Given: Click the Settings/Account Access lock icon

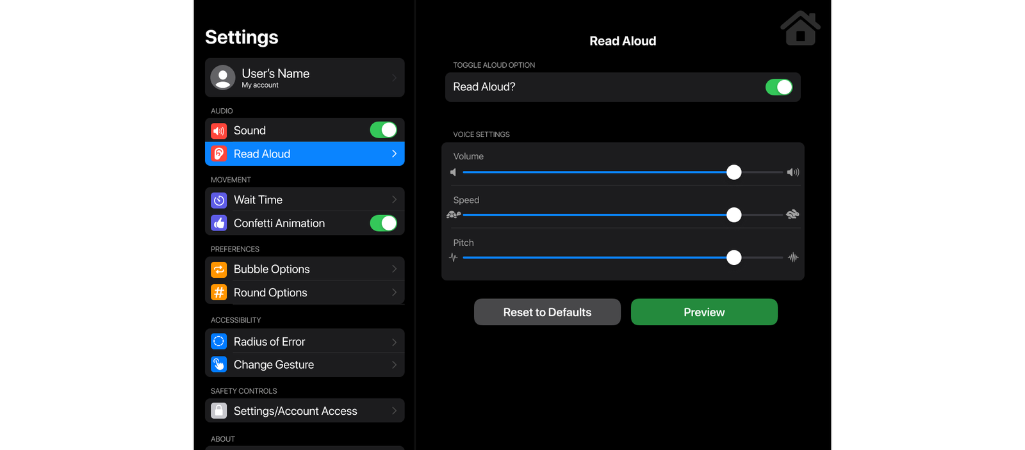Looking at the screenshot, I should [x=219, y=411].
